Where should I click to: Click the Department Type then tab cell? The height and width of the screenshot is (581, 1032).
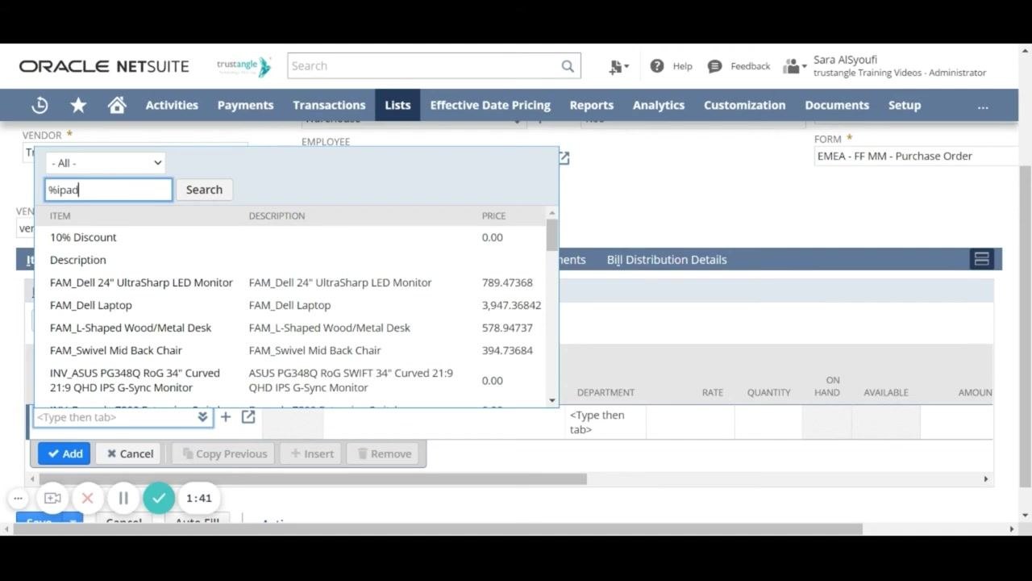click(606, 422)
